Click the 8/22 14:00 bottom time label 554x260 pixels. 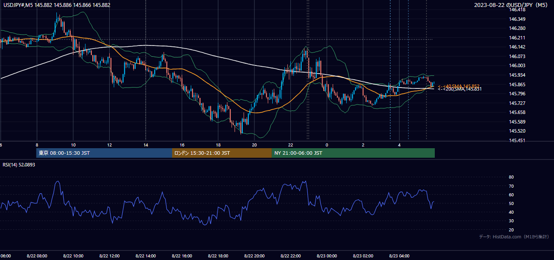(x=146, y=256)
